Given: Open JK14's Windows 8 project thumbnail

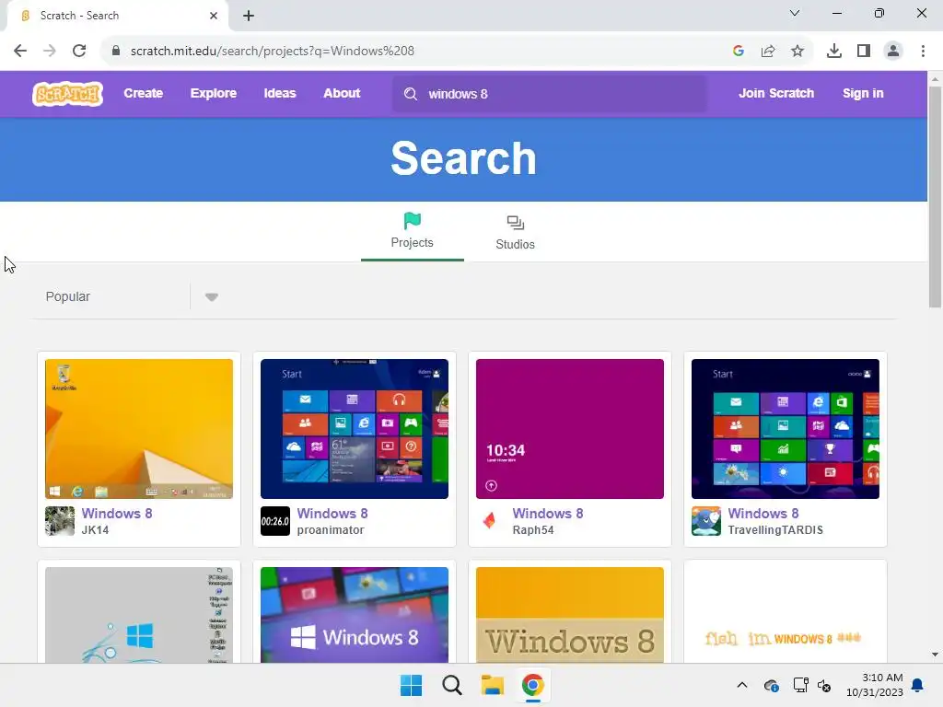Looking at the screenshot, I should coord(139,429).
